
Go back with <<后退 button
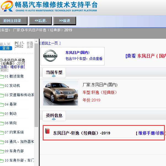(40, 21)
